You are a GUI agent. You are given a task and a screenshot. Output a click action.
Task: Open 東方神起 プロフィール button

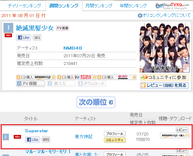coord(115,134)
